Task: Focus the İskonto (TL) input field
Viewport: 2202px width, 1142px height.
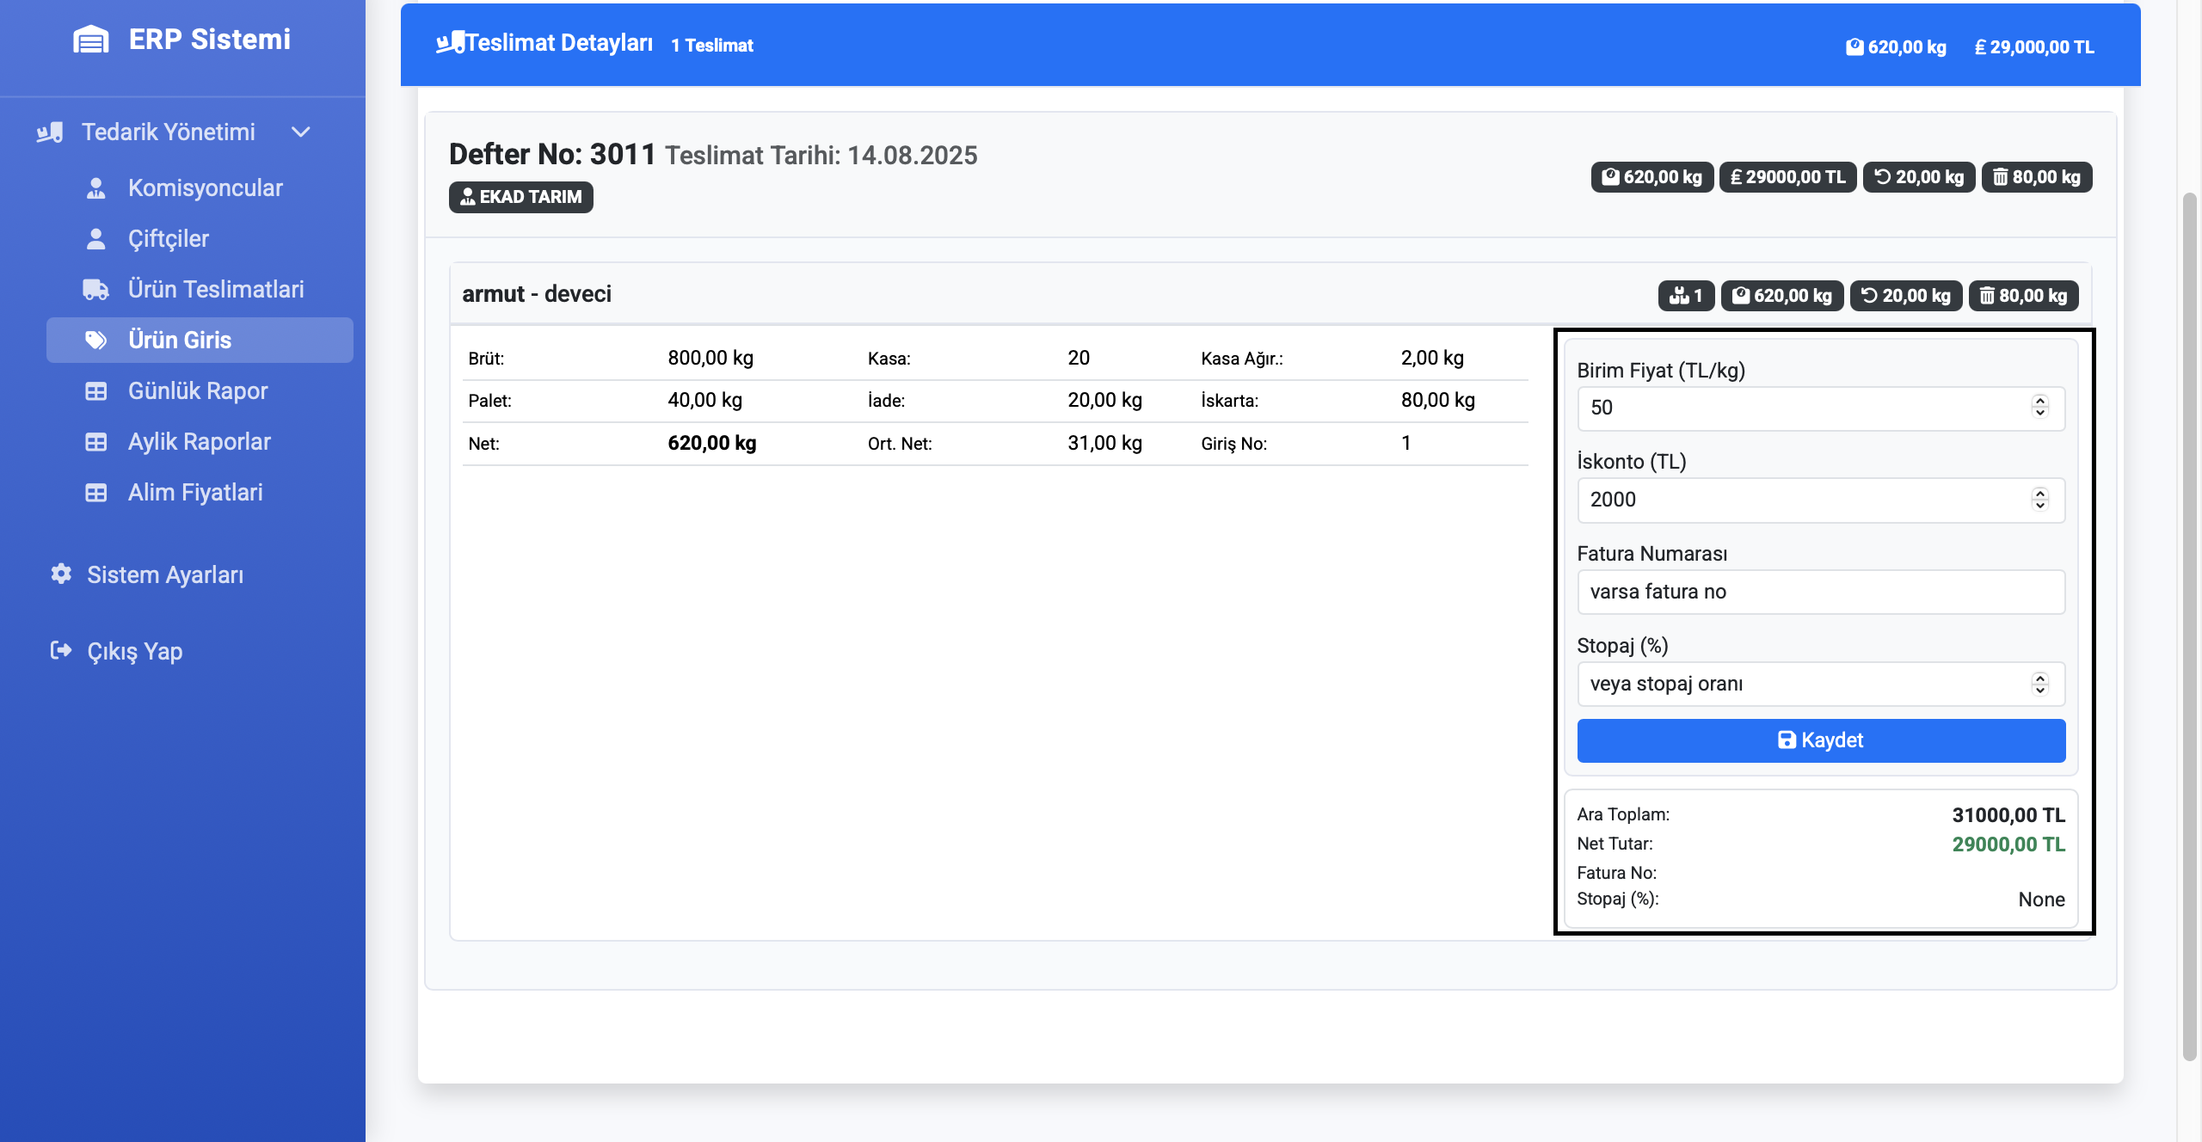Action: tap(1821, 500)
